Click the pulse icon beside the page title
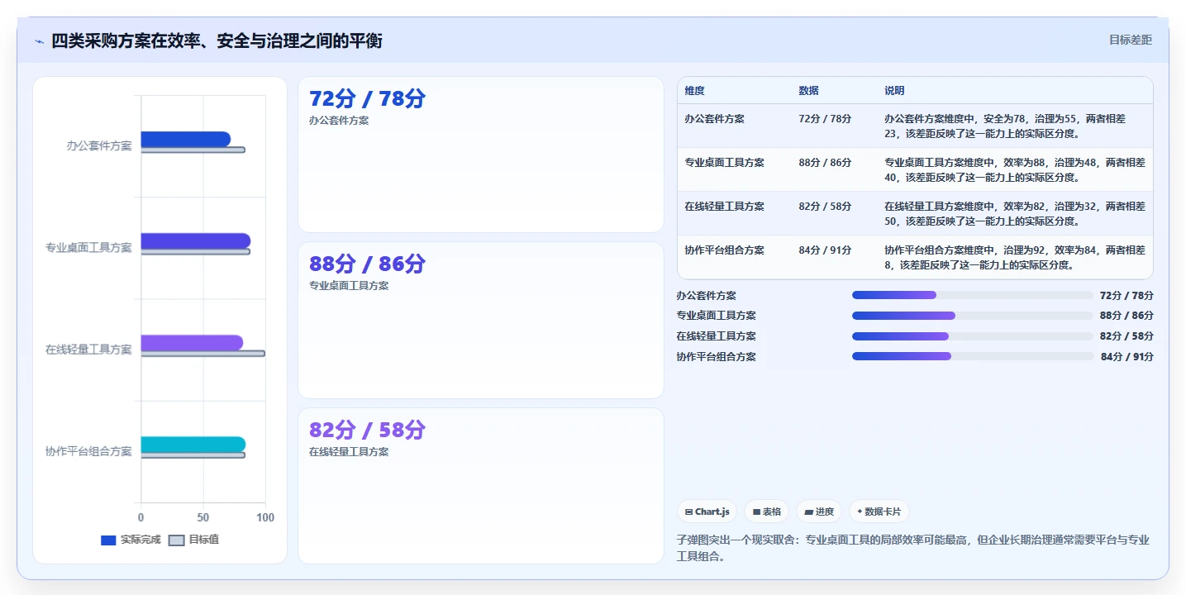This screenshot has width=1186, height=595. [x=39, y=41]
